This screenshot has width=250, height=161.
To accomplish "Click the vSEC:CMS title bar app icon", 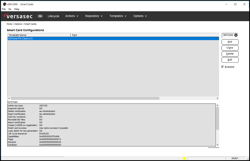I will (4, 4).
